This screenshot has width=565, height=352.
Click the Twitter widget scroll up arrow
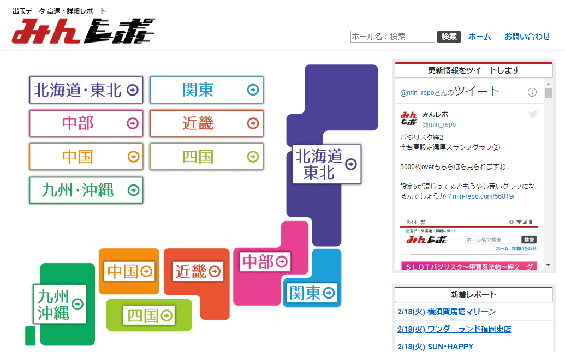pyautogui.click(x=549, y=84)
